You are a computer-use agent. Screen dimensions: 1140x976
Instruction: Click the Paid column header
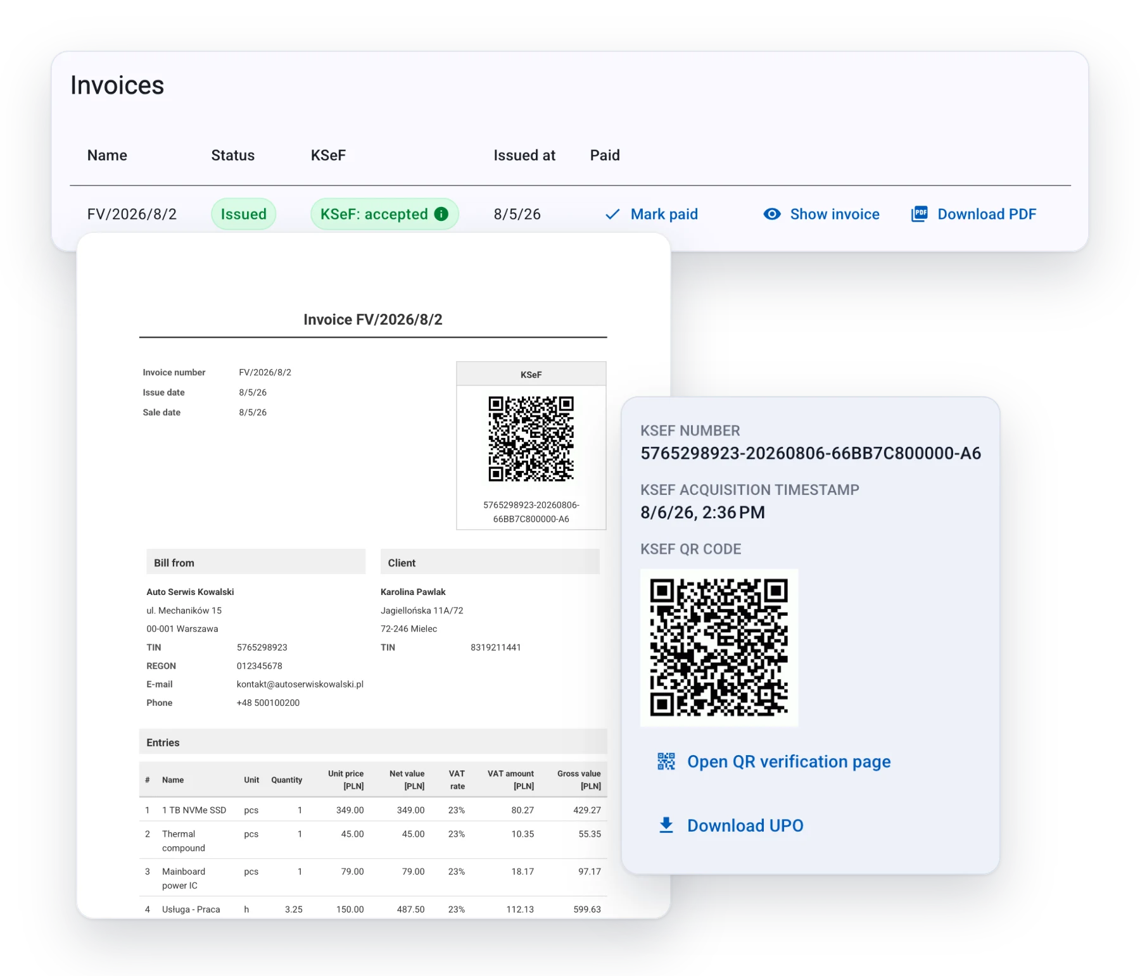[605, 156]
